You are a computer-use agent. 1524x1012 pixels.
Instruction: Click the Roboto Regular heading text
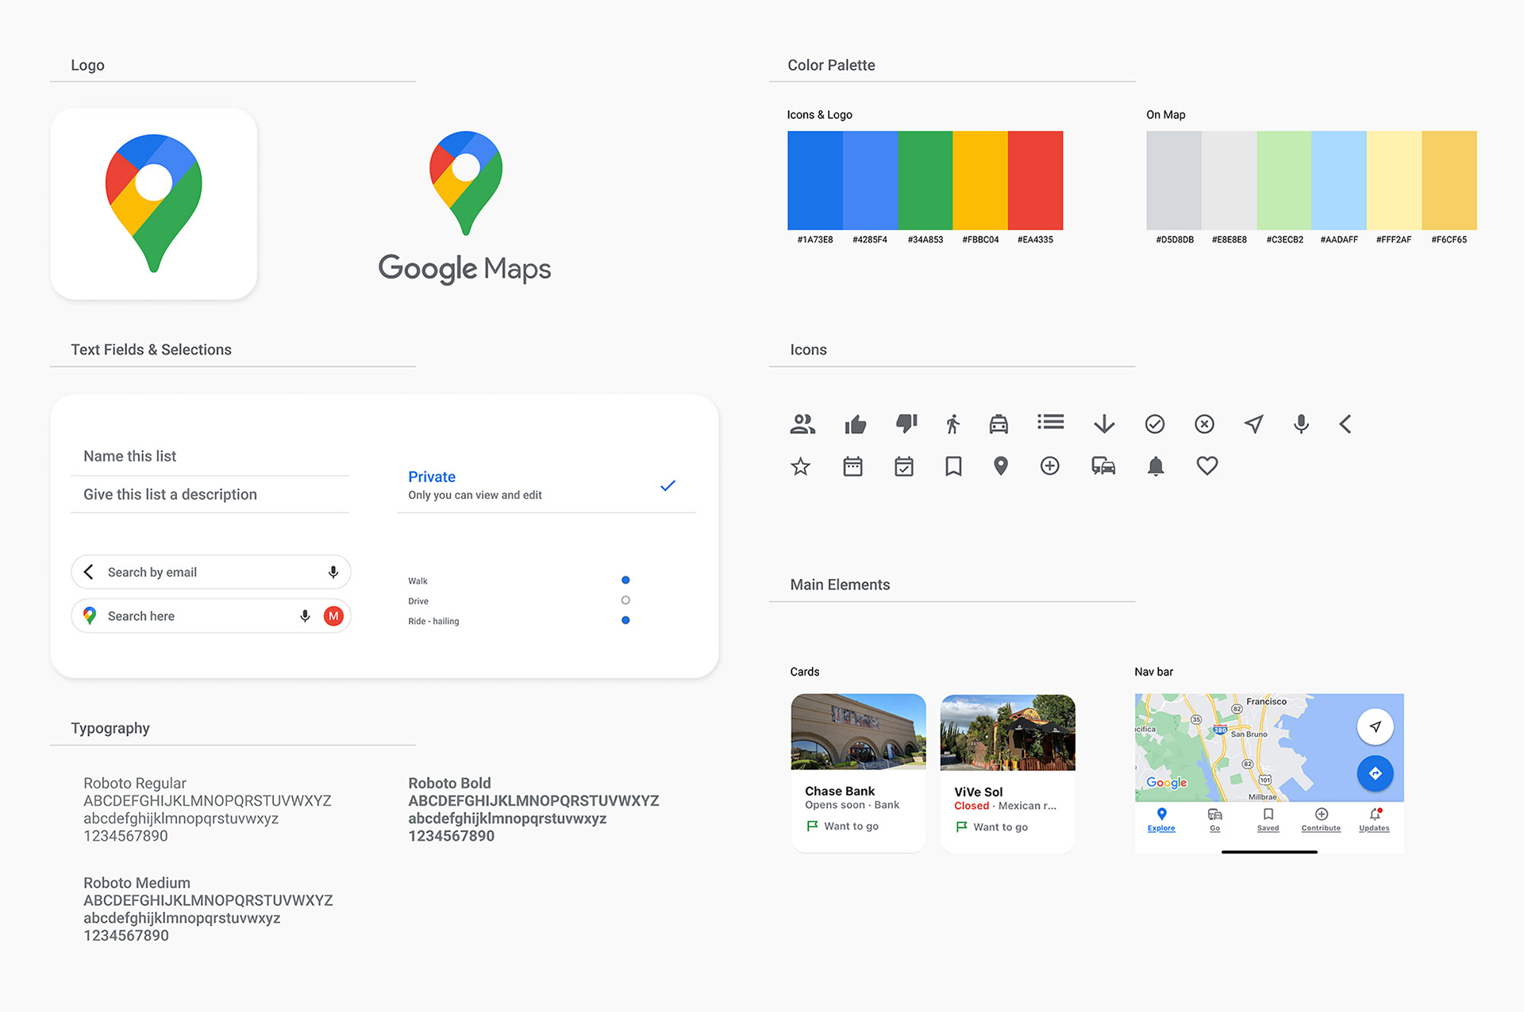pos(135,783)
